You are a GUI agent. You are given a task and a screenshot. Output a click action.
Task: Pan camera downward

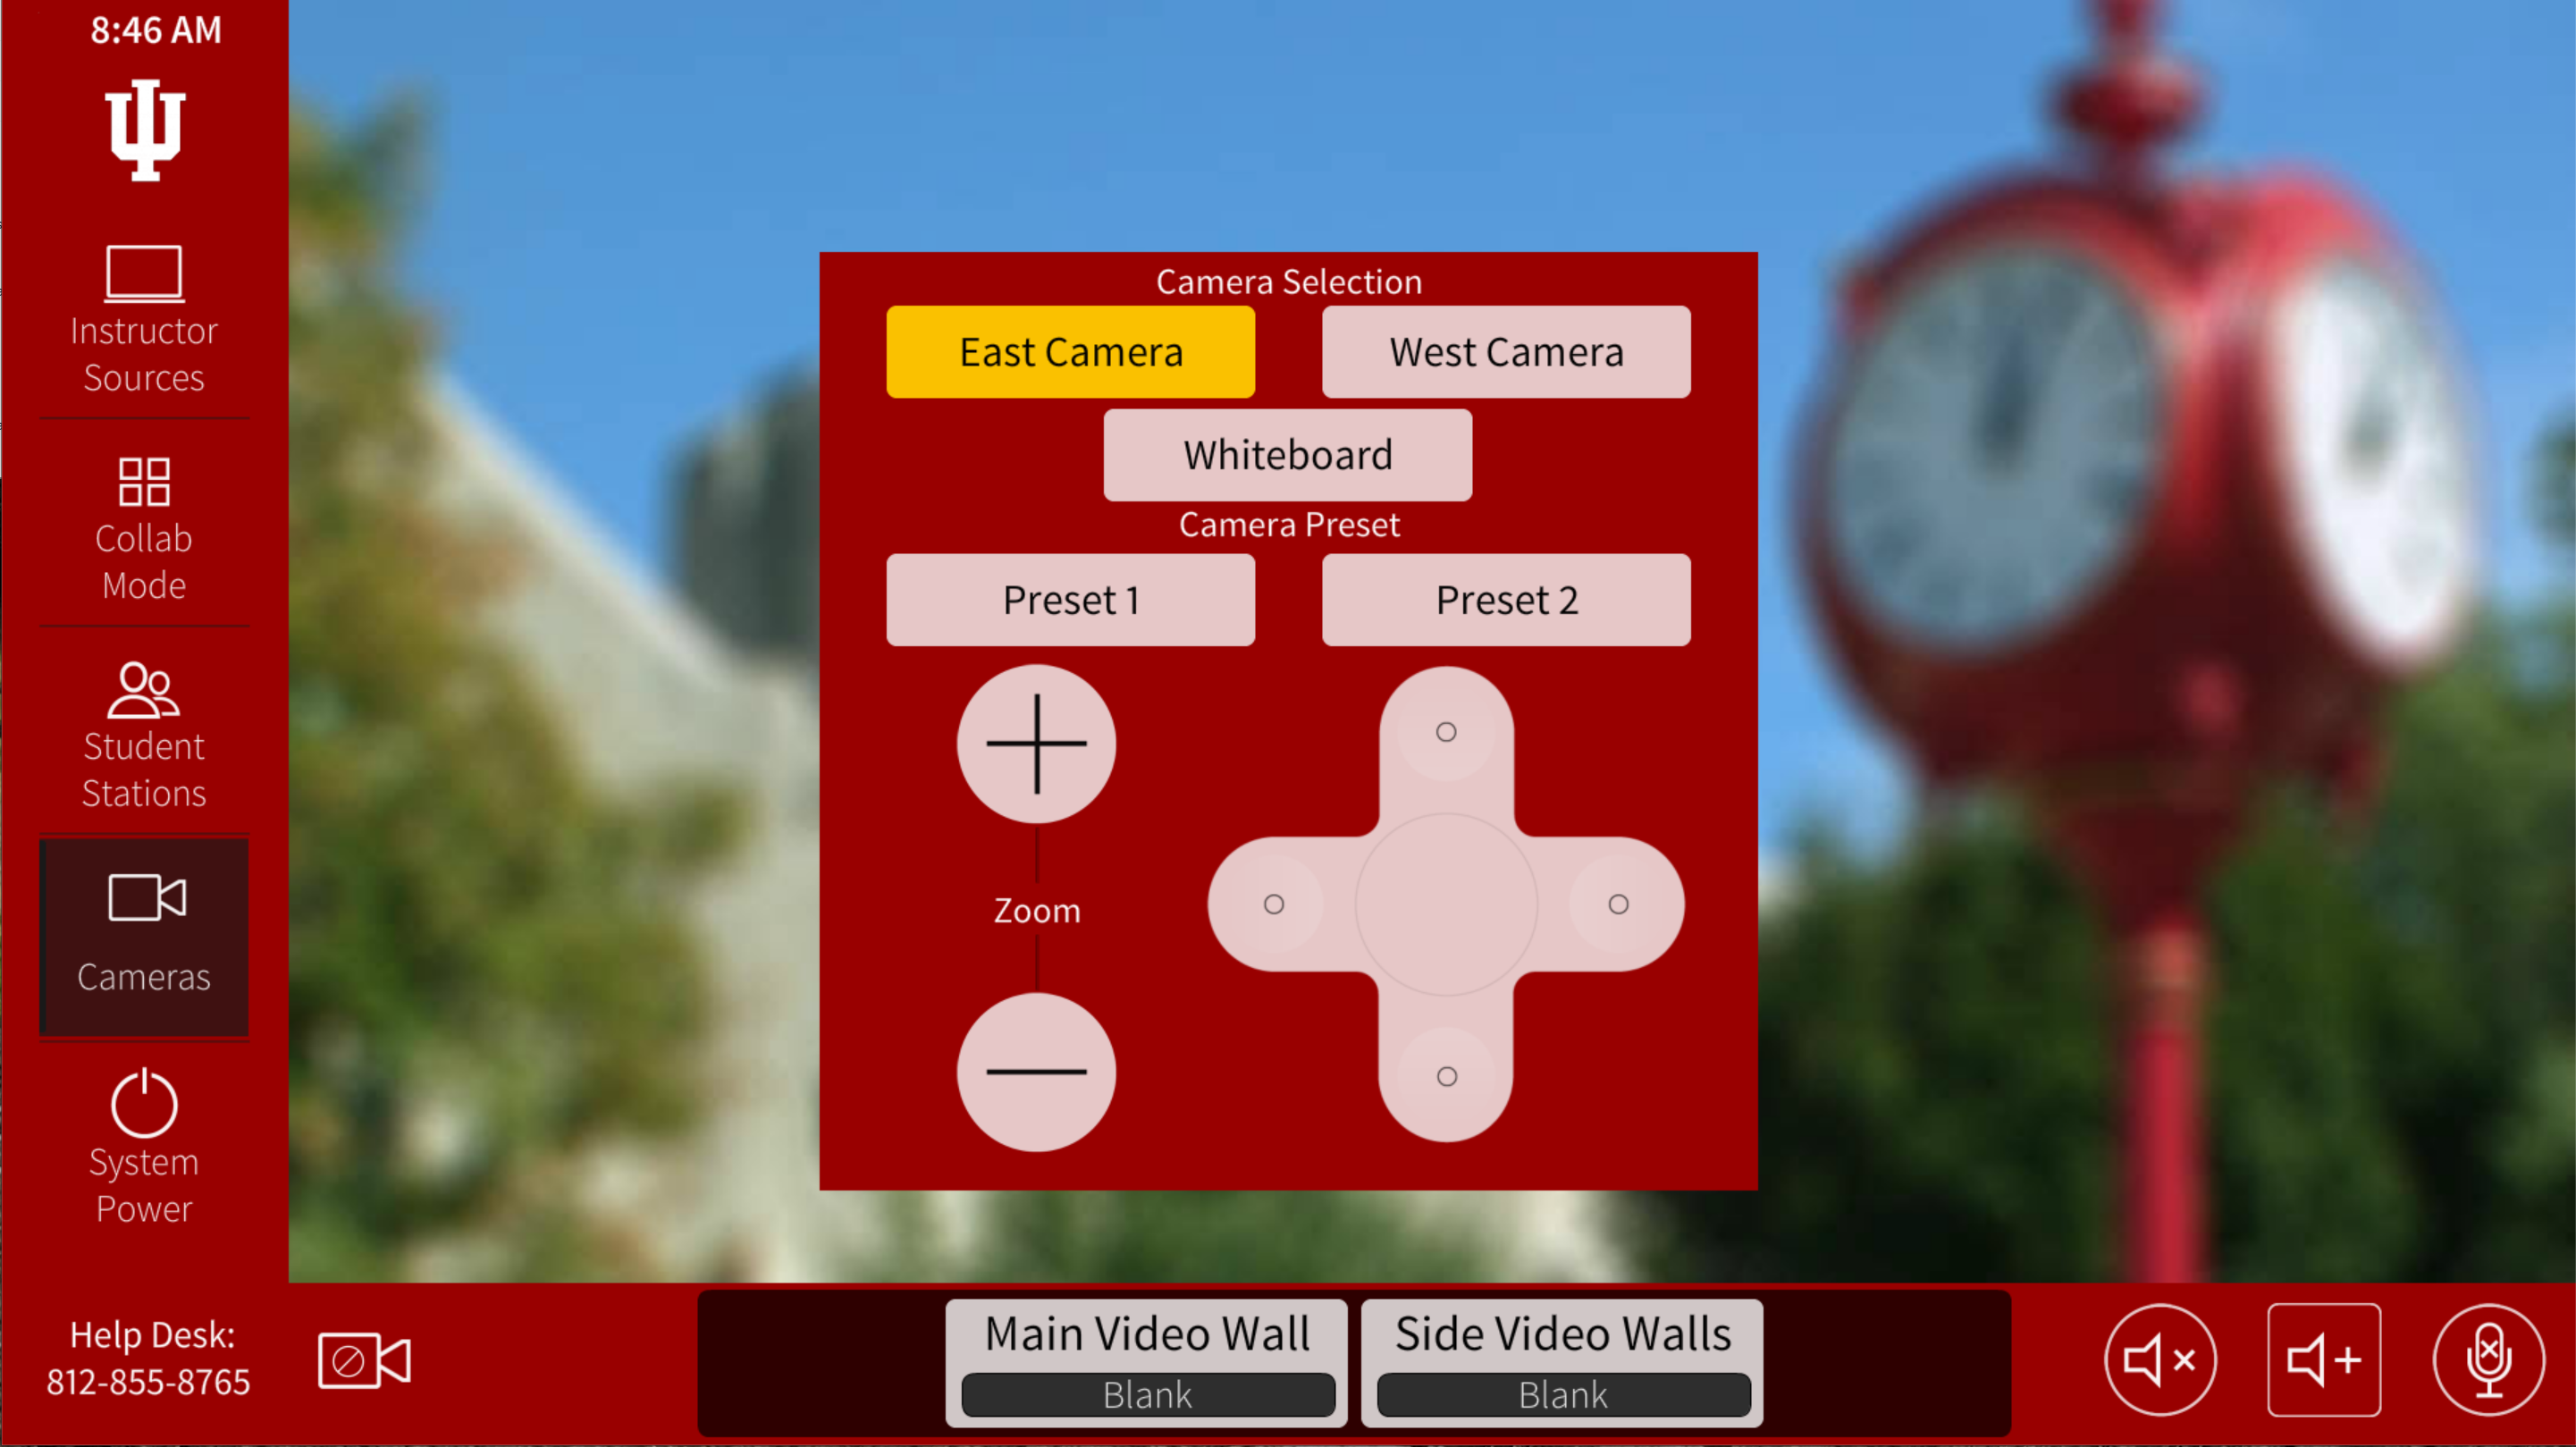pos(1445,1077)
